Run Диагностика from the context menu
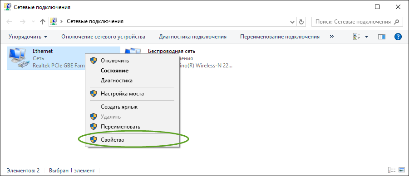The width and height of the screenshot is (409, 176). (132, 81)
